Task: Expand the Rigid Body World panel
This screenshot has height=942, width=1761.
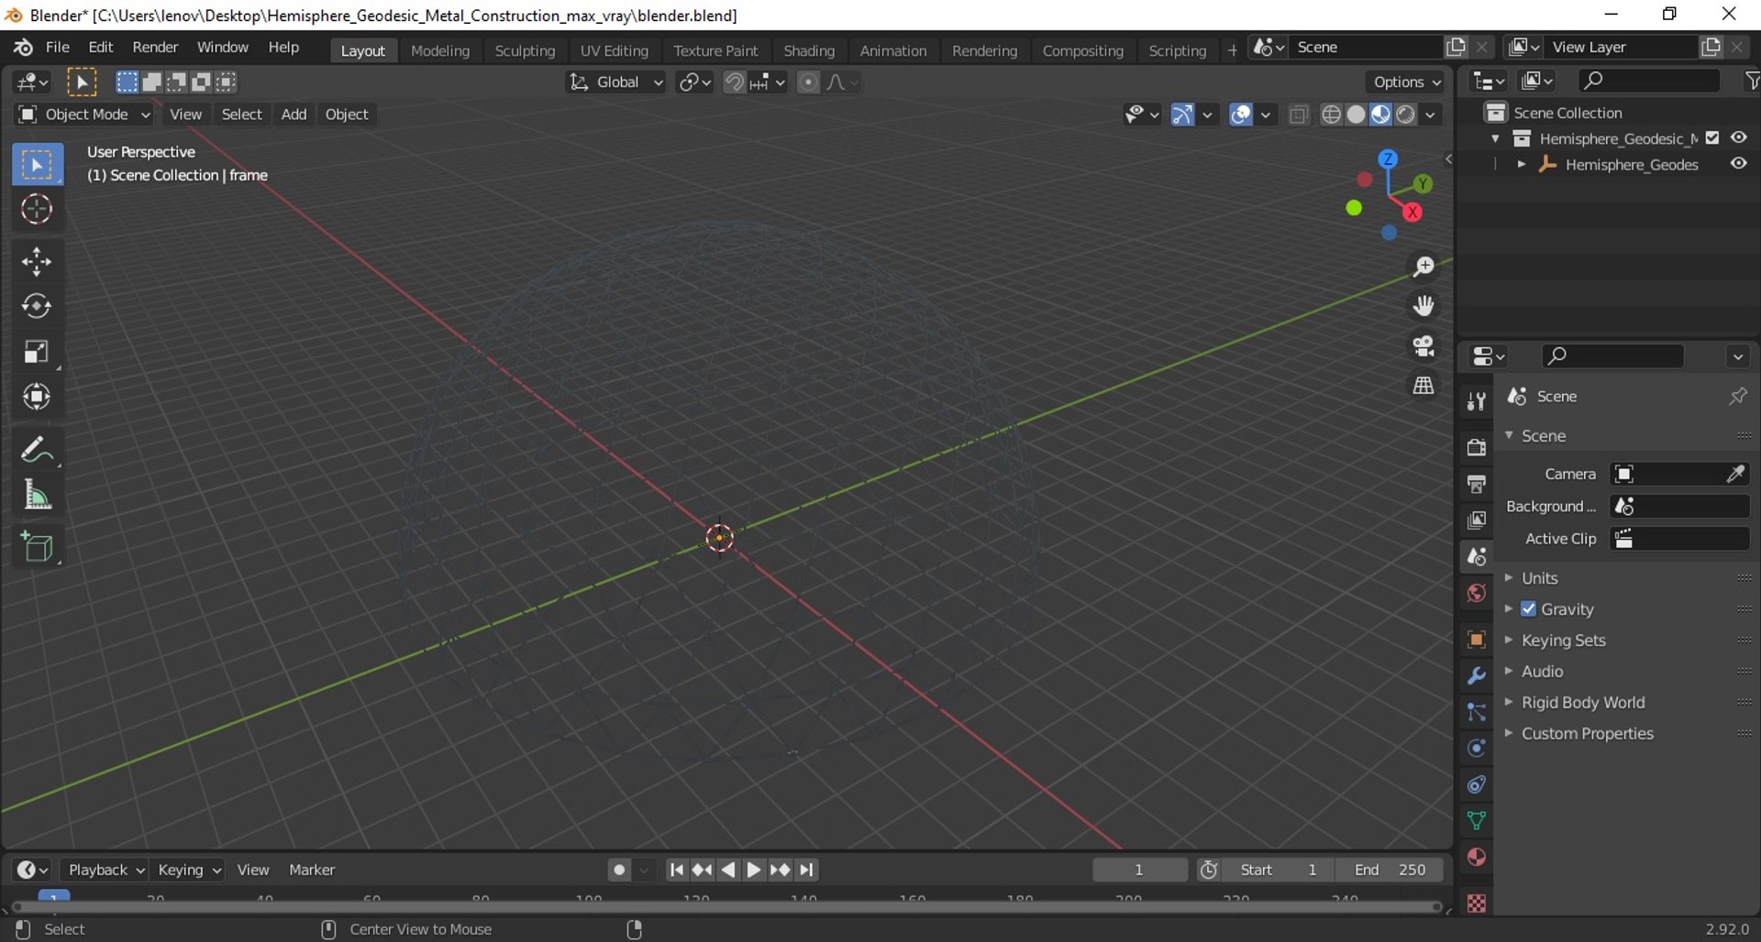Action: pyautogui.click(x=1582, y=703)
